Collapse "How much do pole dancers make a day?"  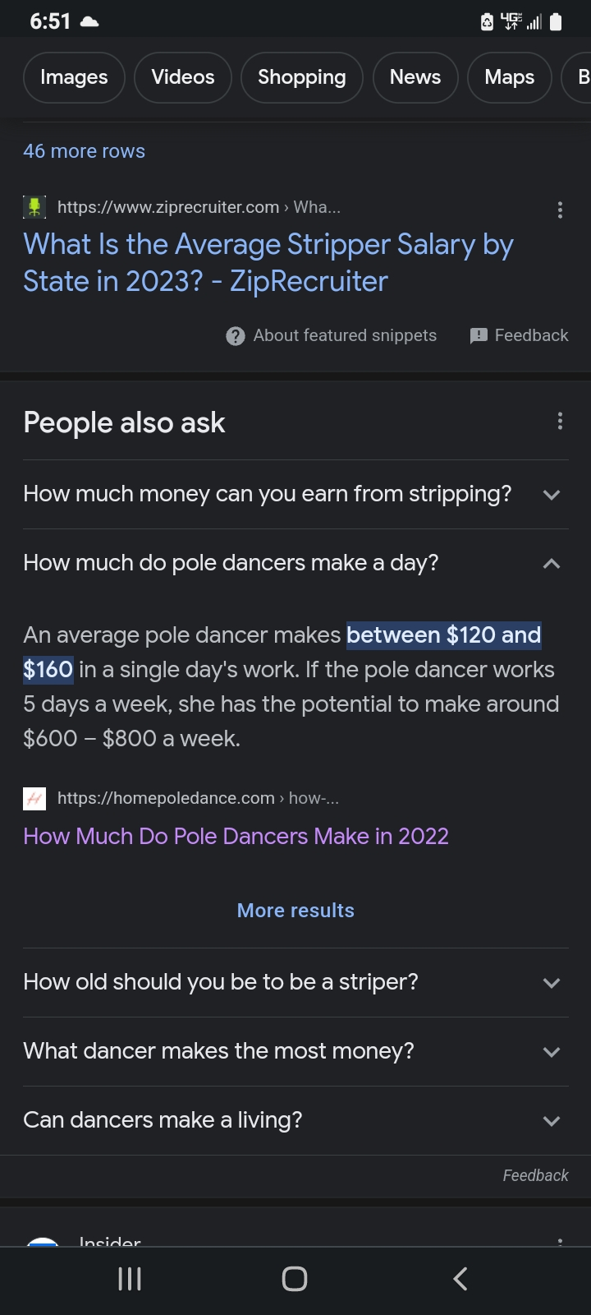point(295,563)
